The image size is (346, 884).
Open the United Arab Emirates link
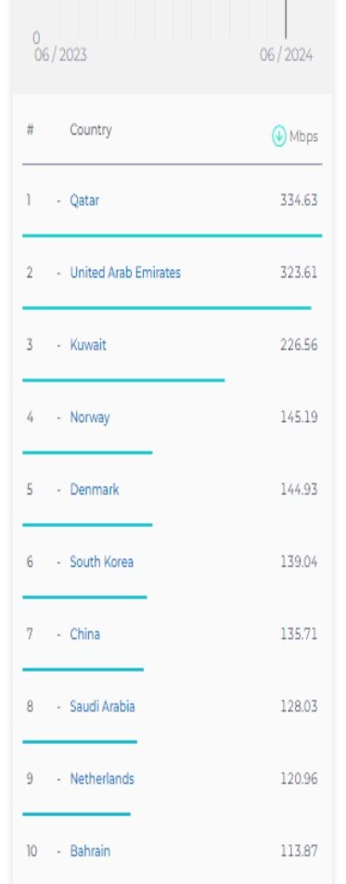click(x=125, y=273)
